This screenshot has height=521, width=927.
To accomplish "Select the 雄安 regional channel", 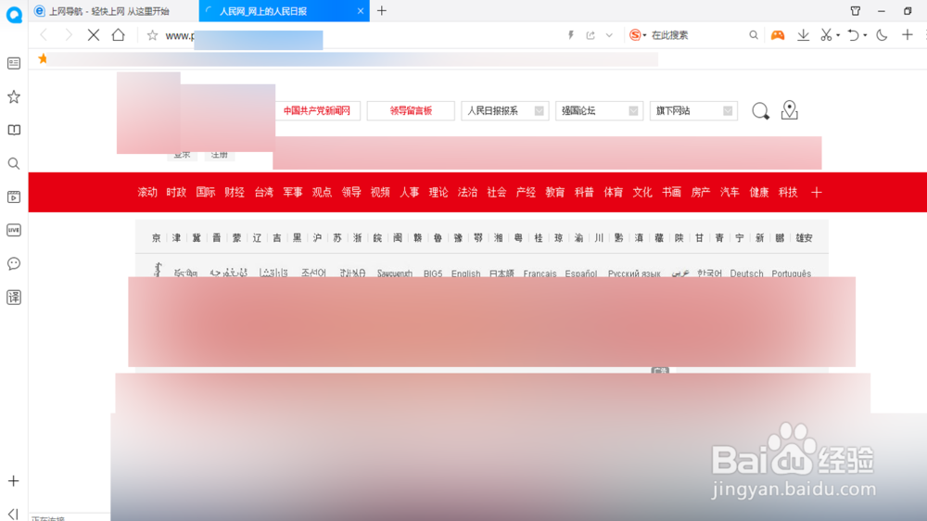I will point(804,237).
